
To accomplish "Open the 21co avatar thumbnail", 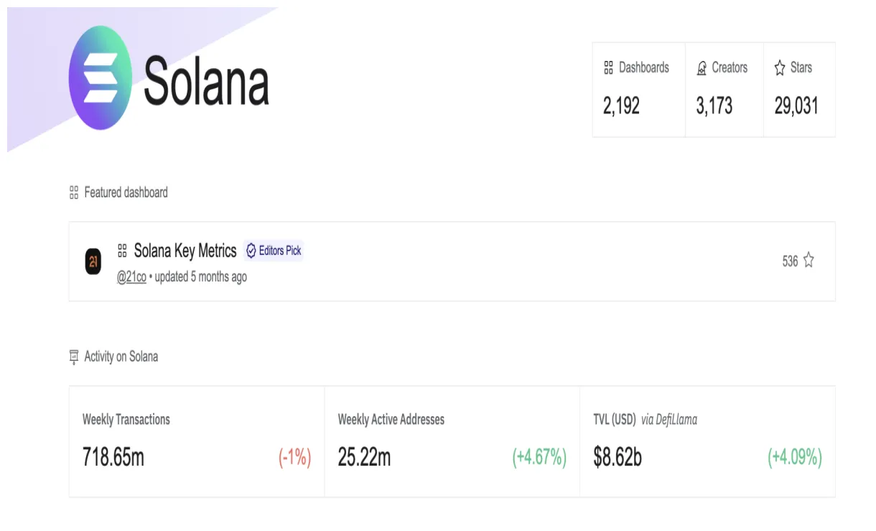I will click(94, 262).
